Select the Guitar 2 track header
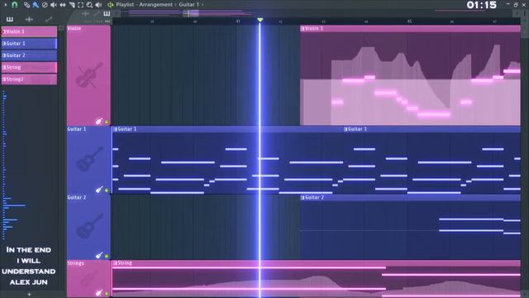Image resolution: width=529 pixels, height=298 pixels. tap(88, 227)
